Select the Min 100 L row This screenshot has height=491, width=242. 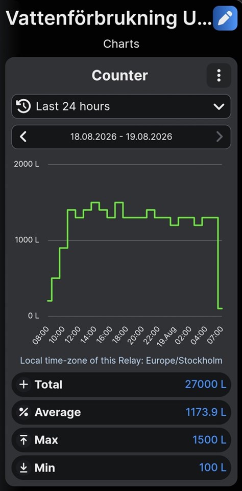click(x=122, y=468)
